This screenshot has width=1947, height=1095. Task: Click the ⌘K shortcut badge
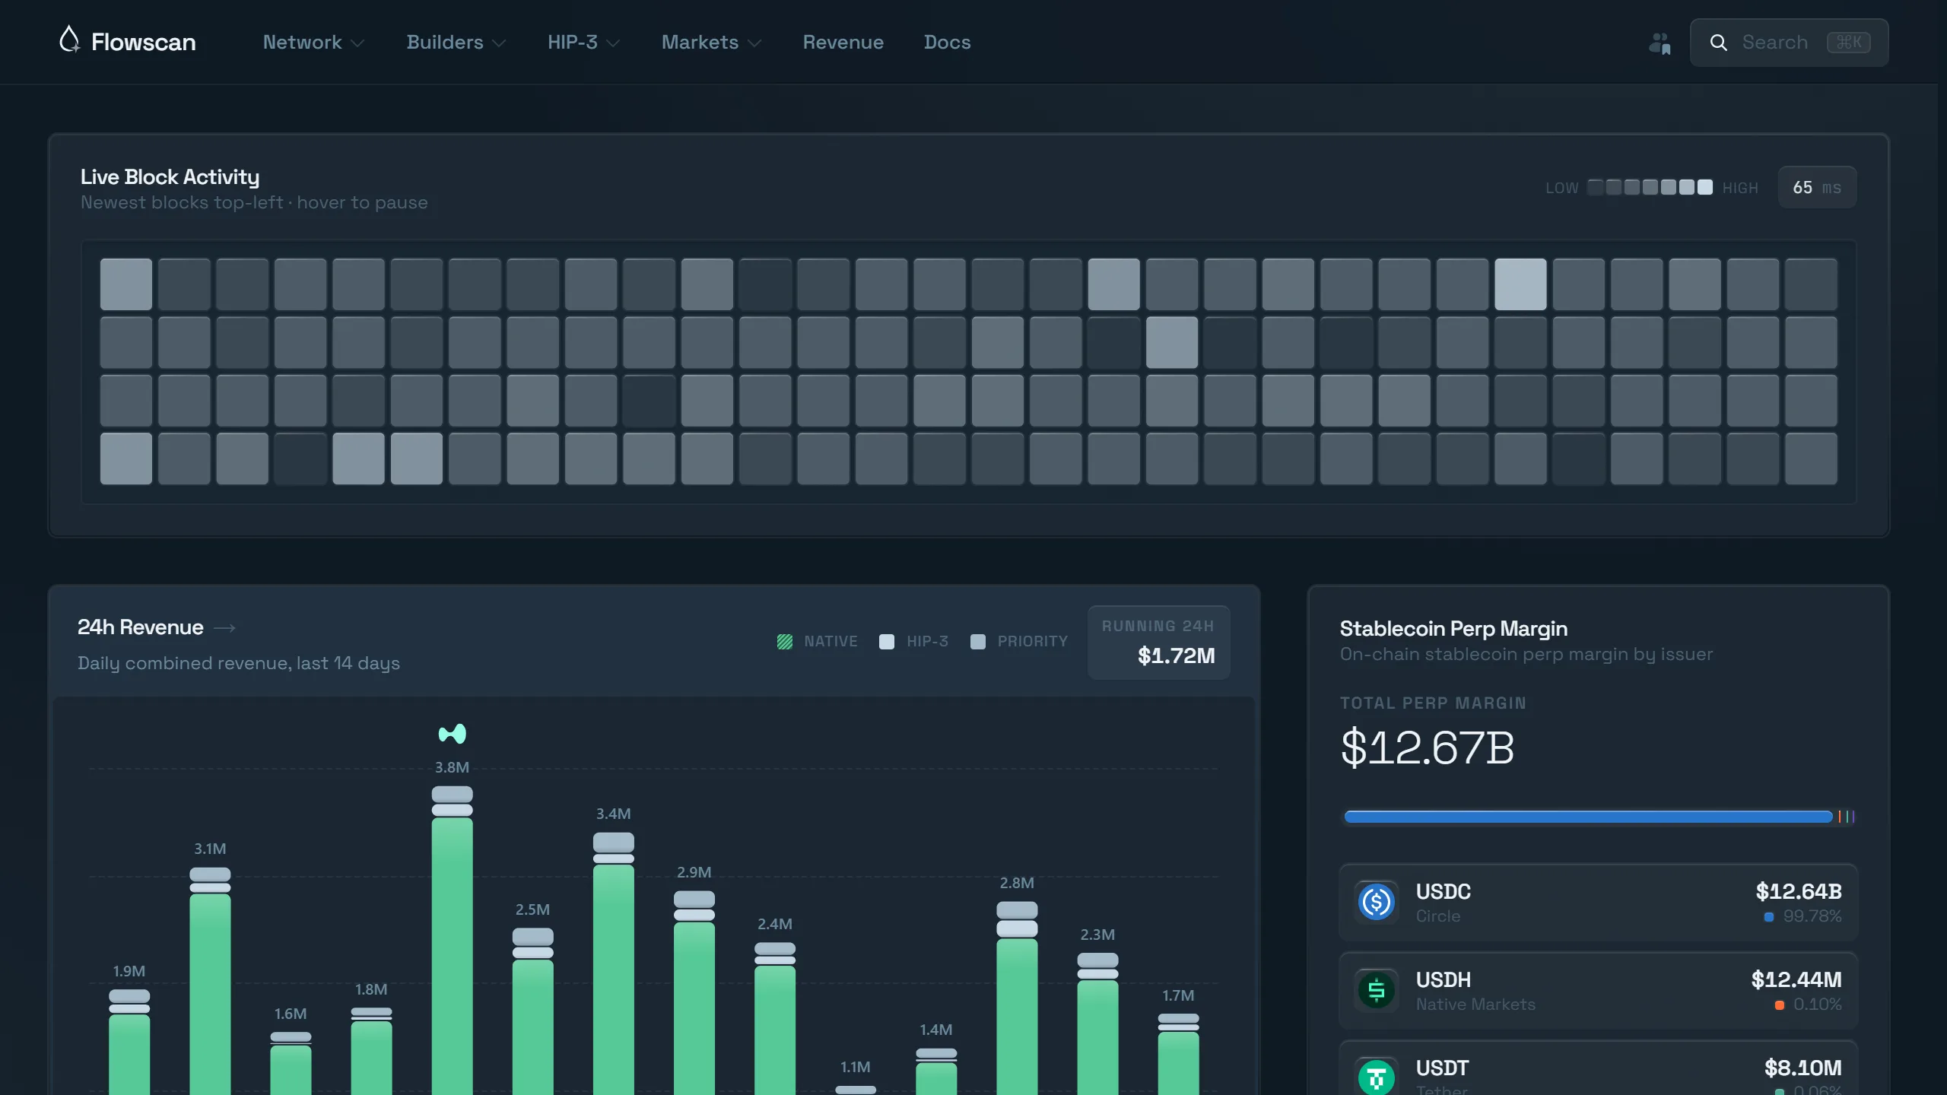coord(1848,43)
